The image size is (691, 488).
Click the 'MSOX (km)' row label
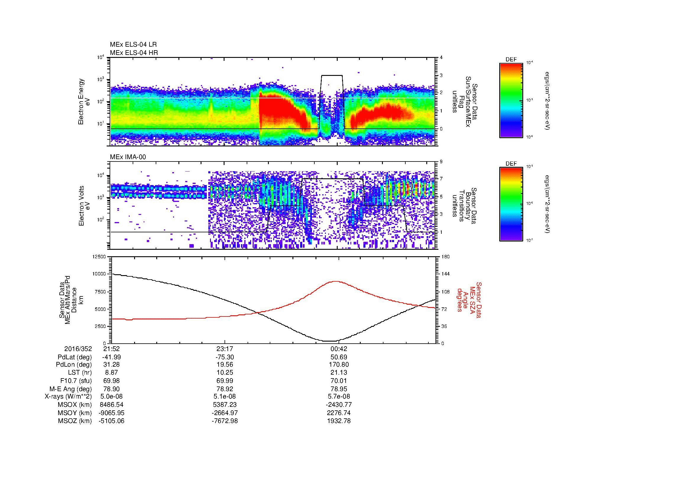coord(75,405)
